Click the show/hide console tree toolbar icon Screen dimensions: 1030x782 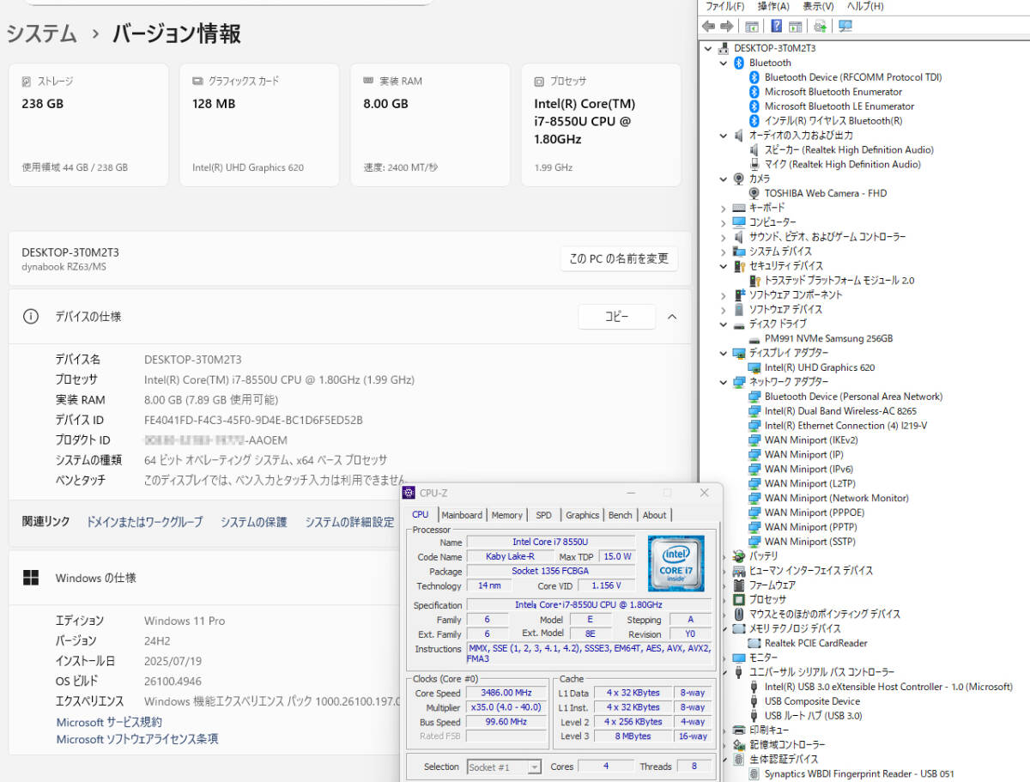click(752, 26)
